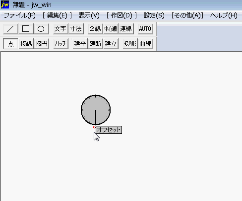242x201 pixels.
Task: Activate the ハッチ hatch tool
Action: (x=60, y=44)
